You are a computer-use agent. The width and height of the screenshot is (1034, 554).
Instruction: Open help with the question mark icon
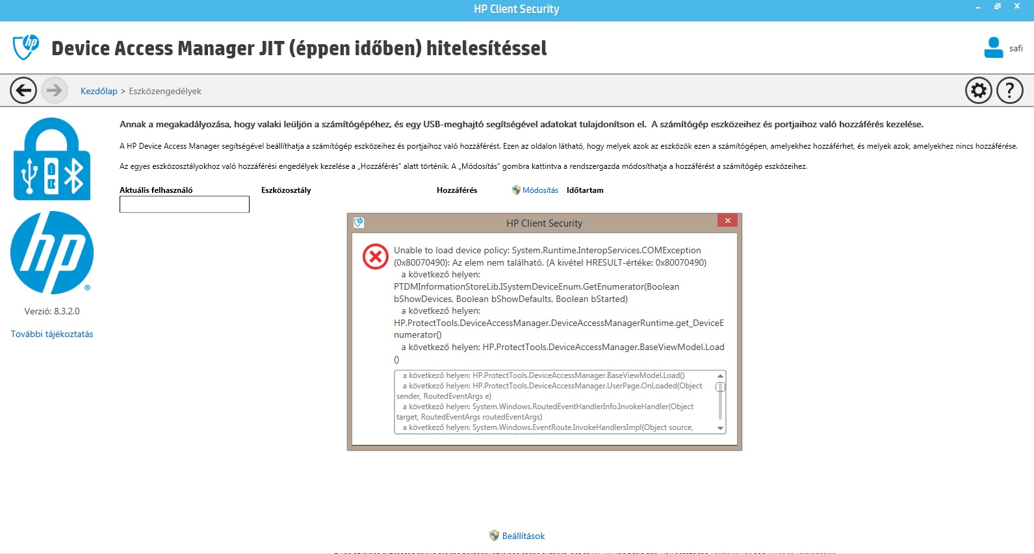pyautogui.click(x=1010, y=90)
